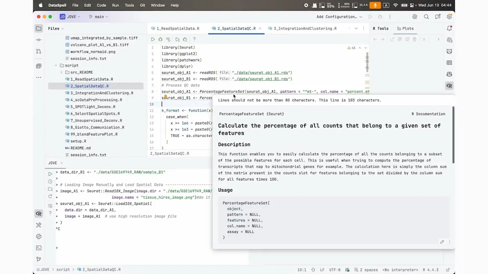Open the Search Everywhere magnifier icon
The image size is (488, 274).
click(426, 17)
